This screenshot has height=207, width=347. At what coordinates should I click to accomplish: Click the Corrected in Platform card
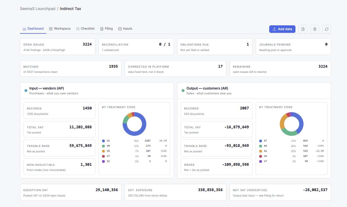point(176,69)
